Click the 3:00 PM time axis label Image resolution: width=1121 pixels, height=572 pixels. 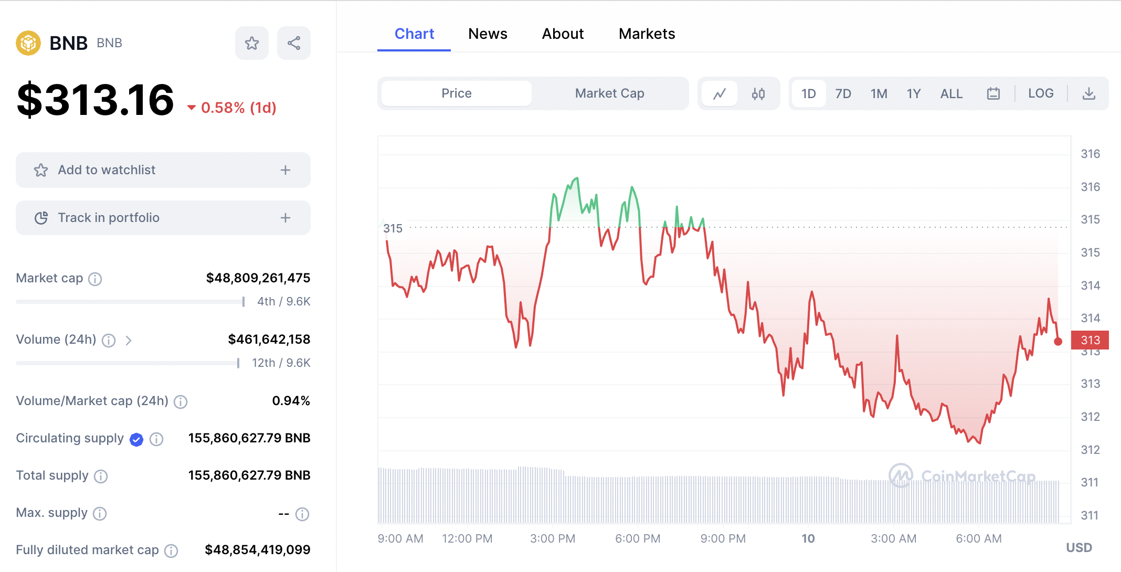tap(553, 539)
